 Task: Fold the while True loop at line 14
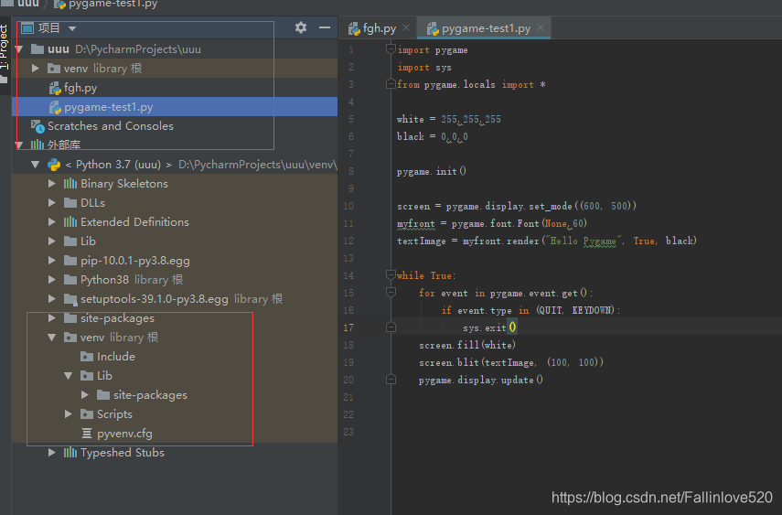[x=391, y=274]
